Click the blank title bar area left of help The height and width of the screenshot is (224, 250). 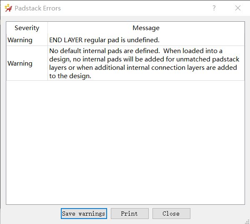[x=135, y=8]
